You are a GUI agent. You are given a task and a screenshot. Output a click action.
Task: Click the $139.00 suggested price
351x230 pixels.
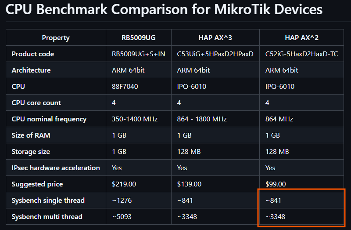click(x=189, y=184)
